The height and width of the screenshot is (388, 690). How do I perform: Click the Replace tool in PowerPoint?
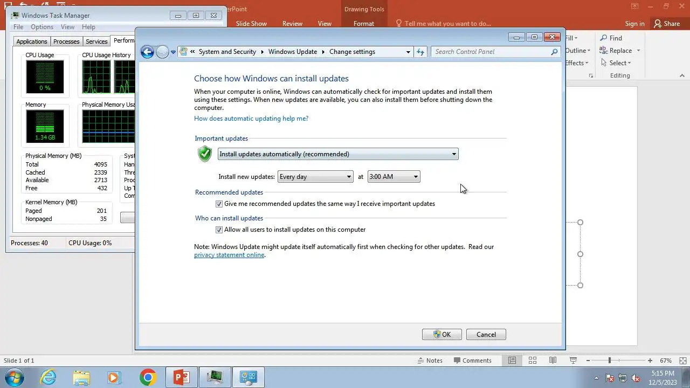tap(616, 51)
